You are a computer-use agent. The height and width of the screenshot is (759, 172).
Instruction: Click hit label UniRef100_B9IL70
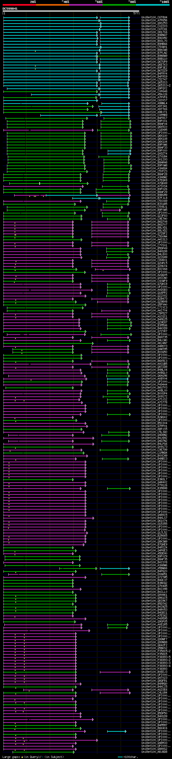pyautogui.click(x=154, y=41)
